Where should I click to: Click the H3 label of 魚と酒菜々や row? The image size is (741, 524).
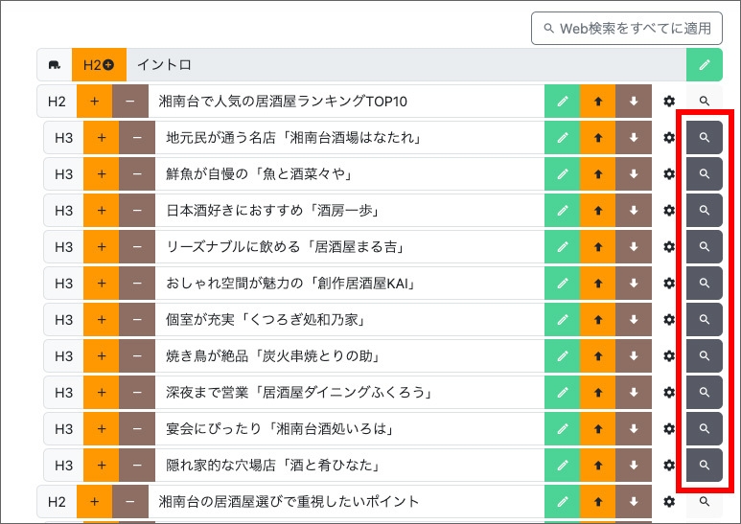(x=63, y=174)
